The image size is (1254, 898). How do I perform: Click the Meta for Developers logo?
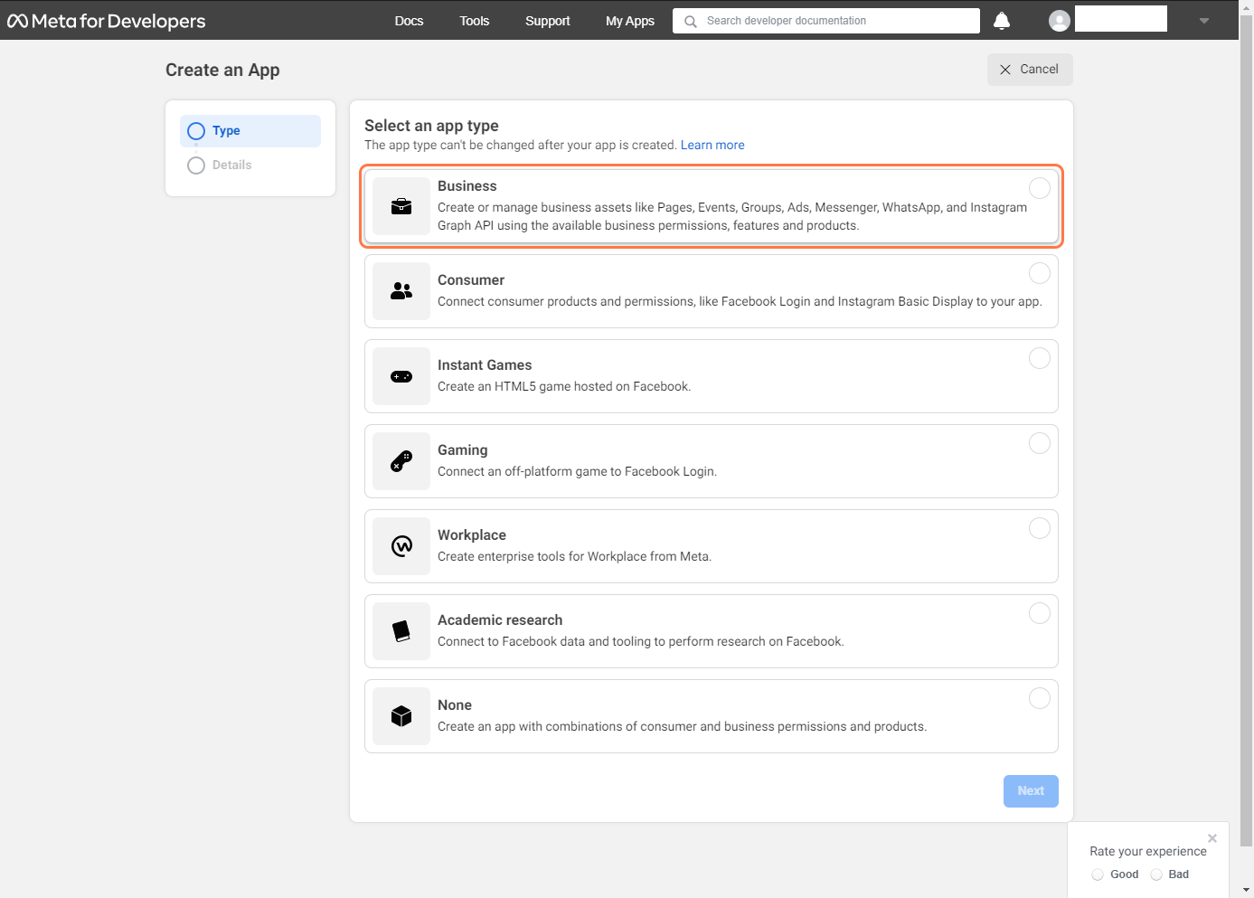click(107, 21)
